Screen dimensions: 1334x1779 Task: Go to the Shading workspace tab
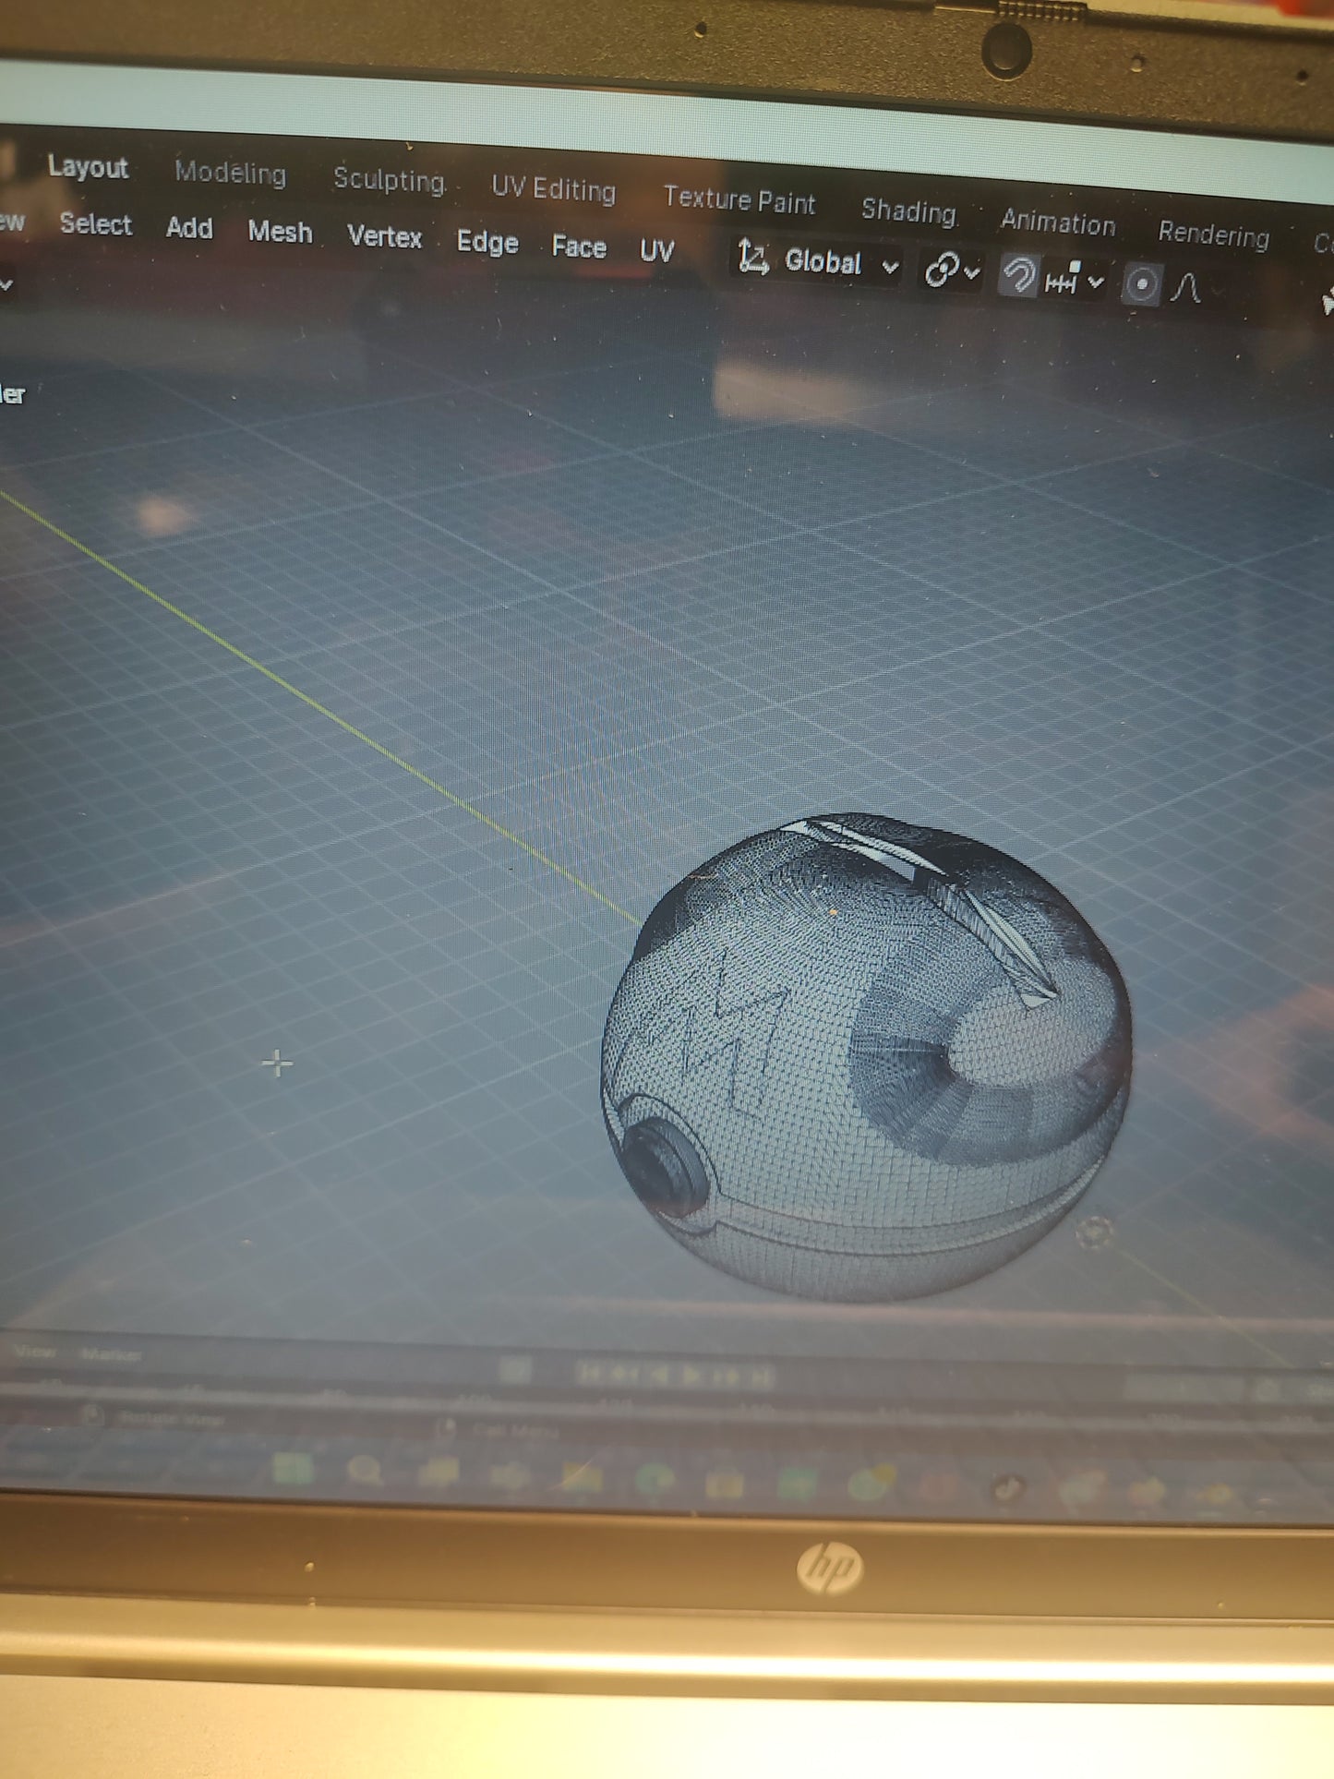click(x=909, y=211)
